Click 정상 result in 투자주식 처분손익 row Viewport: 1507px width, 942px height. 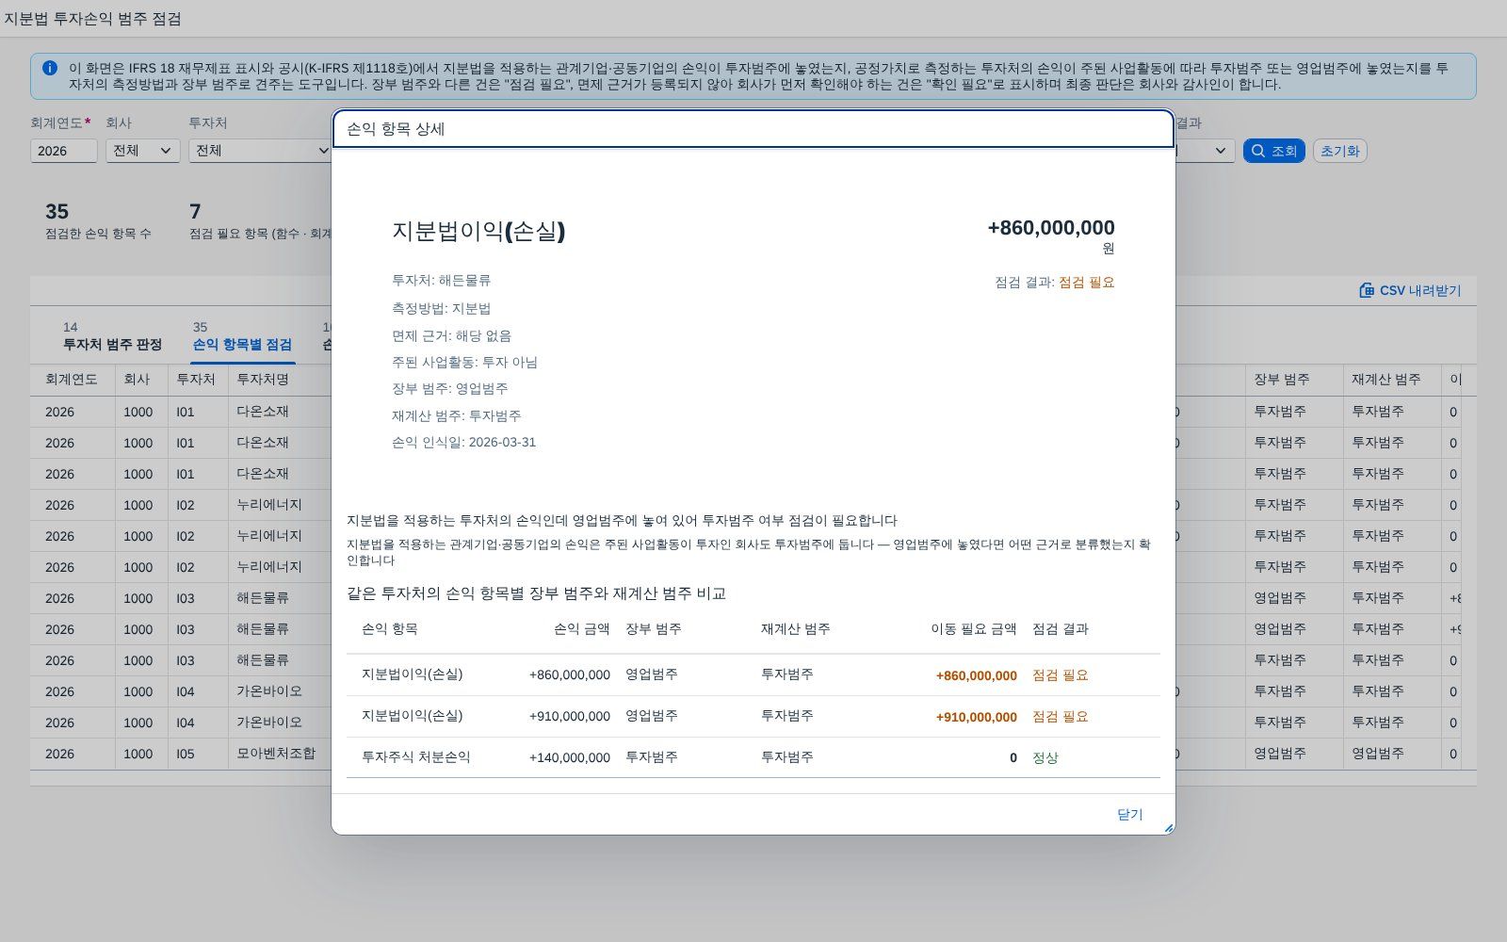pos(1045,757)
